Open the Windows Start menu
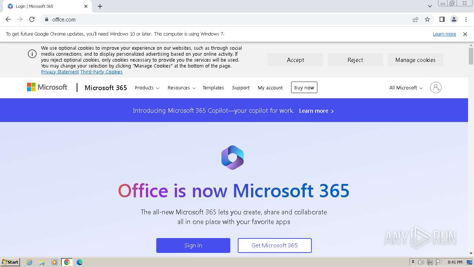Viewport: 474px width, 267px height. (10, 262)
